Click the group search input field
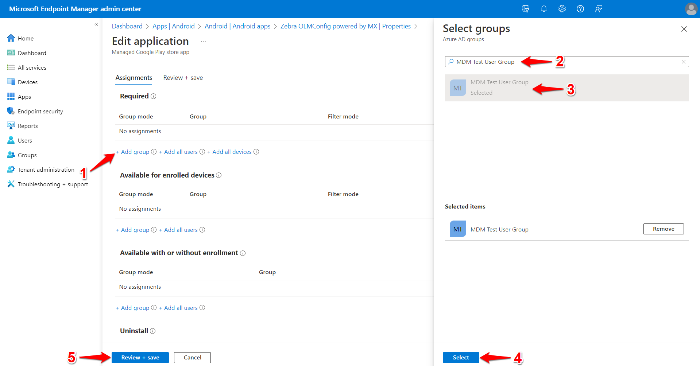700x366 pixels. [x=567, y=62]
